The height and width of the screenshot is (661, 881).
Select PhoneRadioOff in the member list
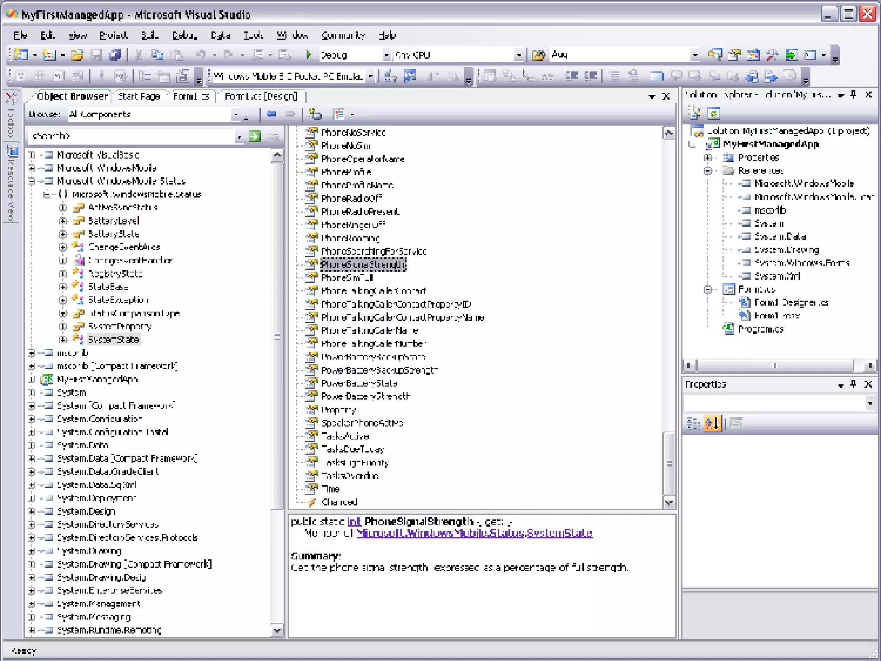[351, 198]
